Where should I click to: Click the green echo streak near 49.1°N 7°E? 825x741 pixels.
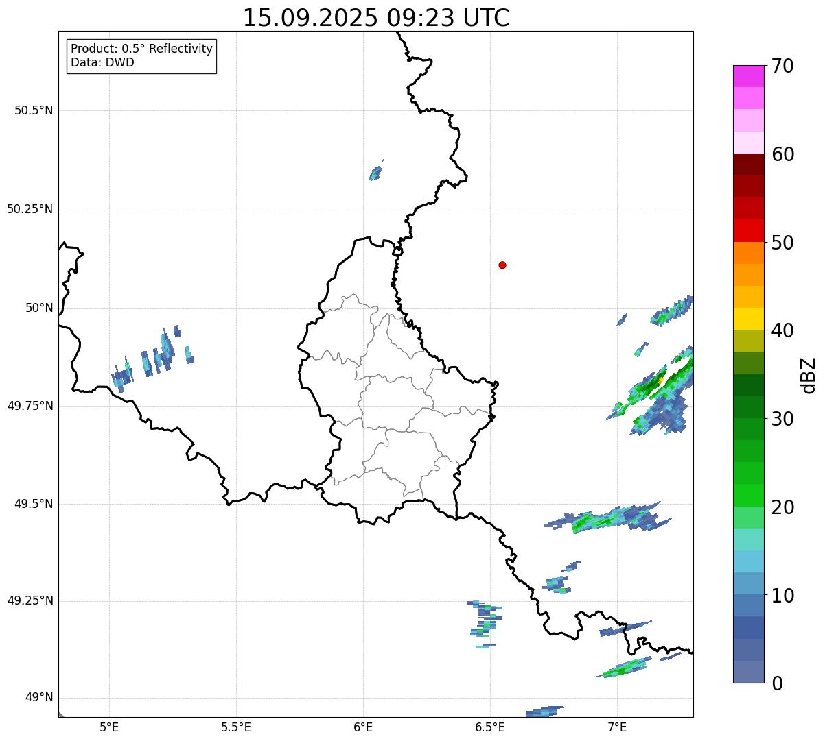click(625, 667)
